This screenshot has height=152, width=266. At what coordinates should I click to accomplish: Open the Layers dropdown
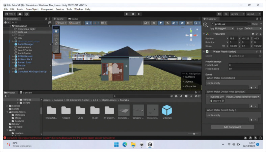(237, 14)
